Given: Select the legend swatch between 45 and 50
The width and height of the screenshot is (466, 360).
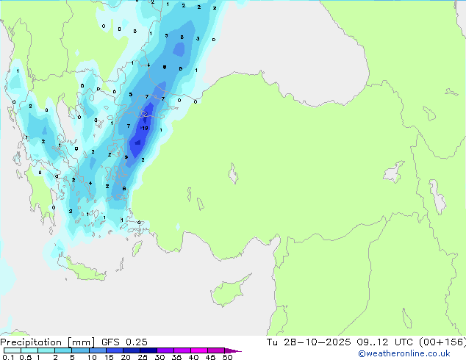Looking at the screenshot, I should tap(216, 350).
